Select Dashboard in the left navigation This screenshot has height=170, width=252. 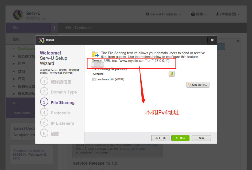[26, 49]
